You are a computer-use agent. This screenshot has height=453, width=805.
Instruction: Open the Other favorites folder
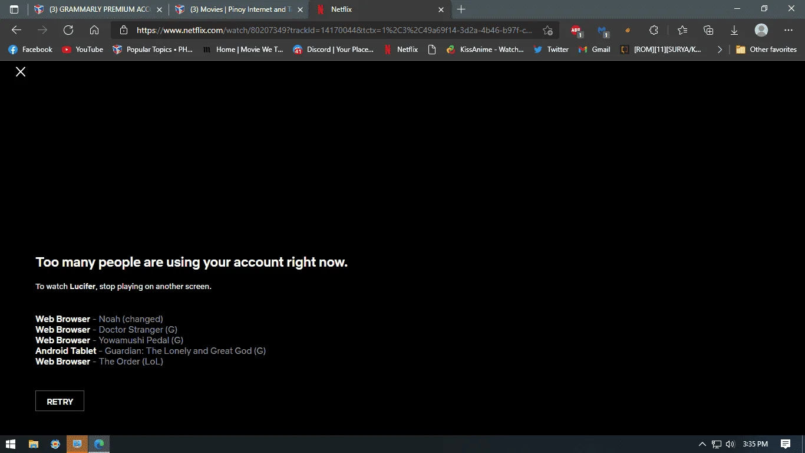point(766,50)
